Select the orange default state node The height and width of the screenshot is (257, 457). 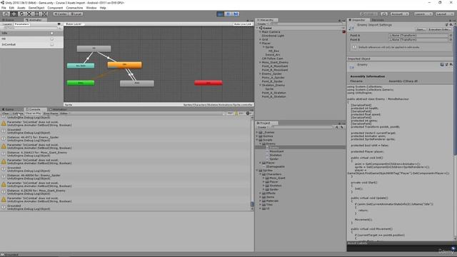(125, 65)
